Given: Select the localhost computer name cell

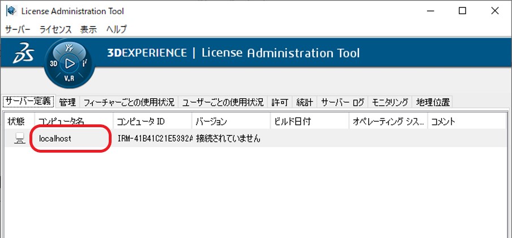Looking at the screenshot, I should (x=55, y=139).
